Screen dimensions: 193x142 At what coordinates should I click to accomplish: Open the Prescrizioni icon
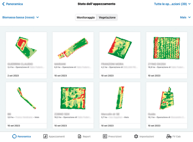pos(105,136)
